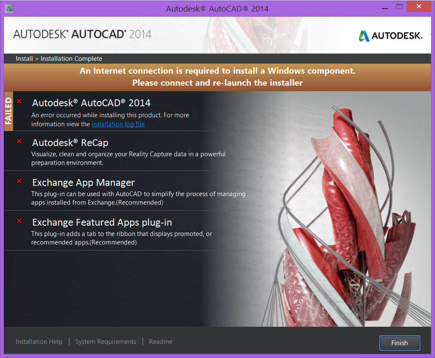Open the installation log file link
Image resolution: width=435 pixels, height=358 pixels.
118,124
